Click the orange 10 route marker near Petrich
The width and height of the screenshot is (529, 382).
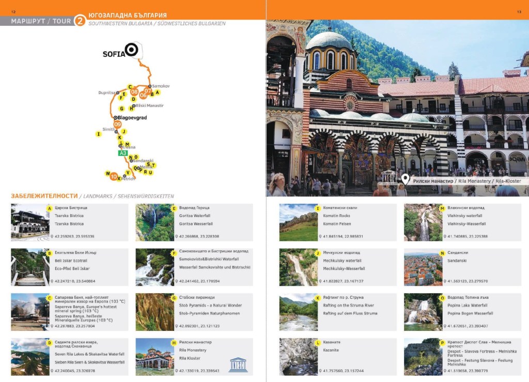tap(114, 177)
